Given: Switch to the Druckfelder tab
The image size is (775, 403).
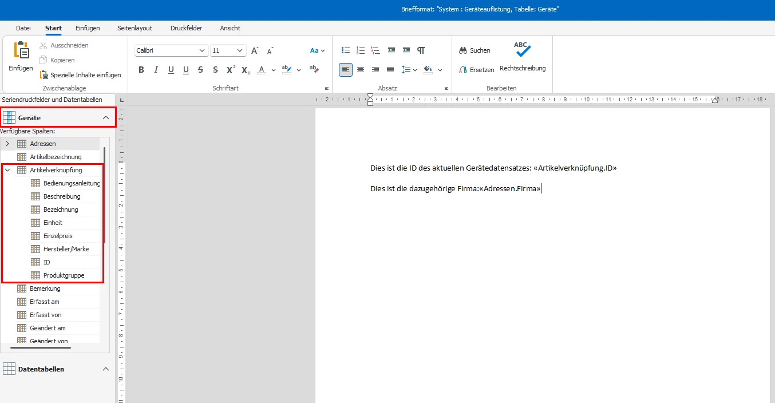Looking at the screenshot, I should coord(186,28).
